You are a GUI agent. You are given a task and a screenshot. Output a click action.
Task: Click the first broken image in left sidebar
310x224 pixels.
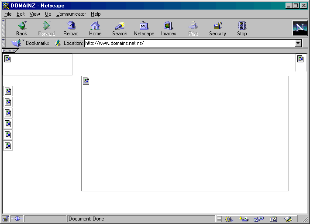pos(8,91)
